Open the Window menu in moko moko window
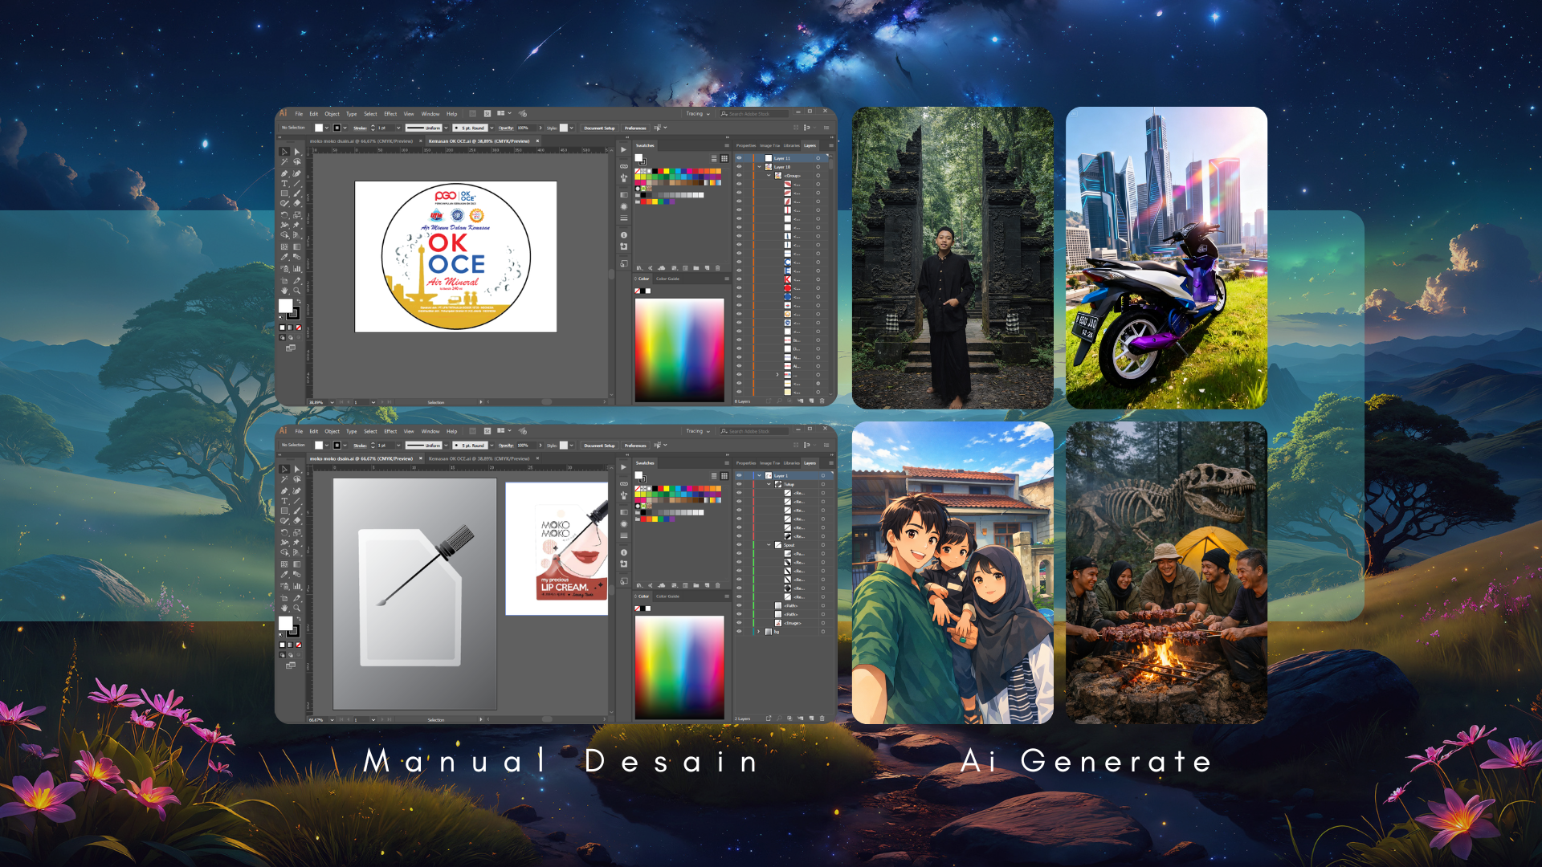1542x867 pixels. (430, 432)
